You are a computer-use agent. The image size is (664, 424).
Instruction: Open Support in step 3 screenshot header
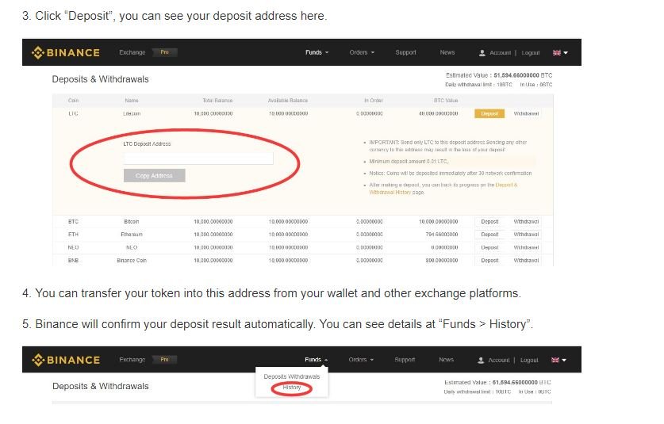pos(405,52)
